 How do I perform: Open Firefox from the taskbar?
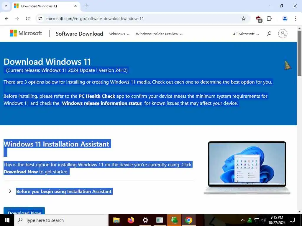click(x=131, y=220)
